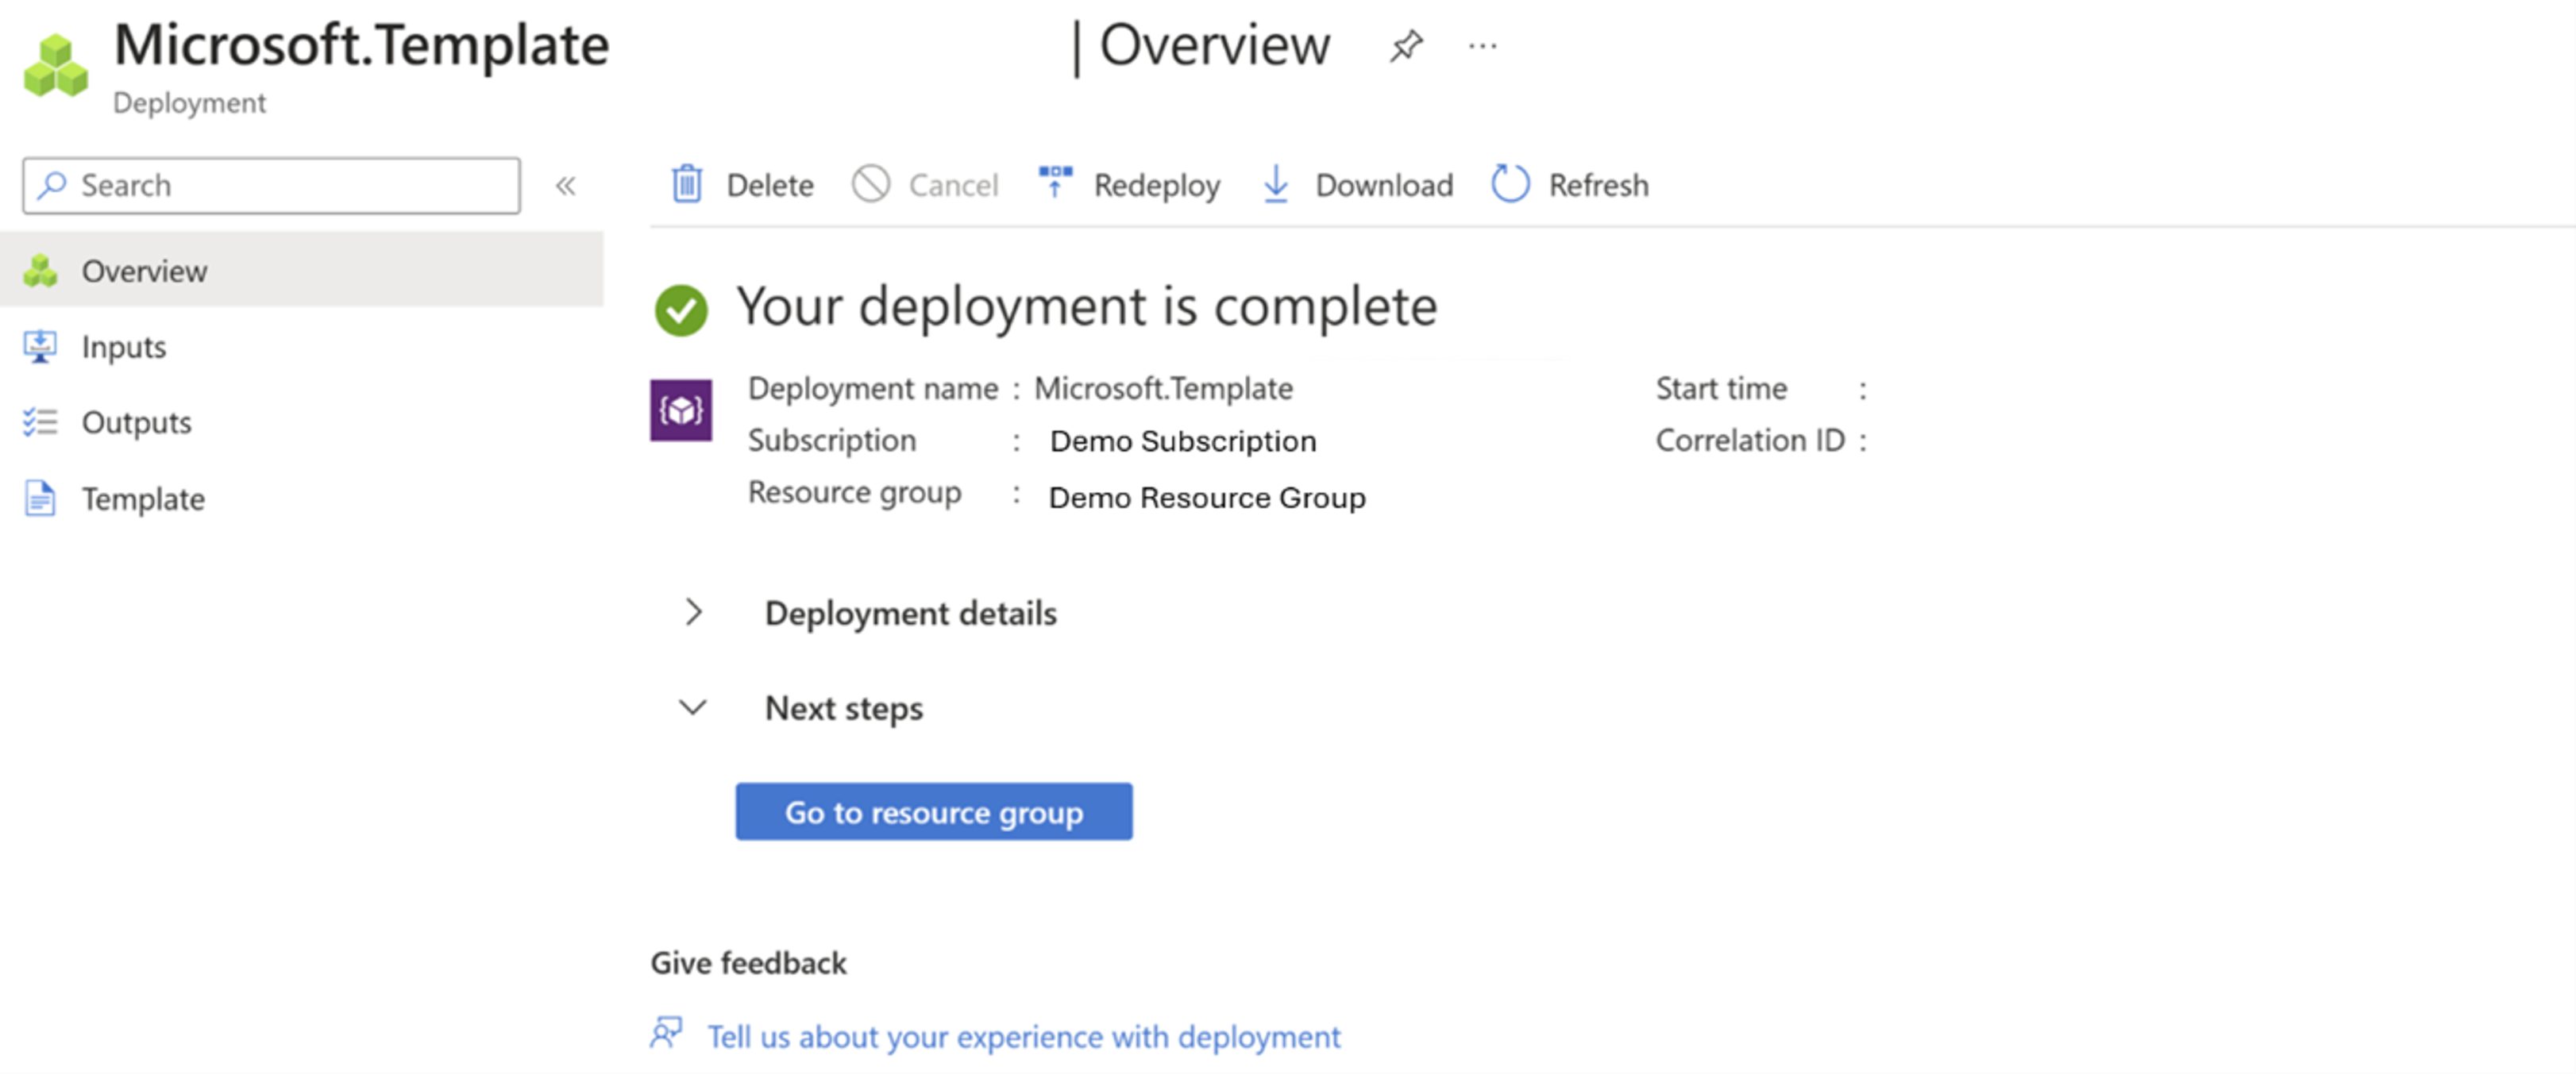
Task: Click the collapse sidebar double-arrow toggle
Action: [569, 186]
